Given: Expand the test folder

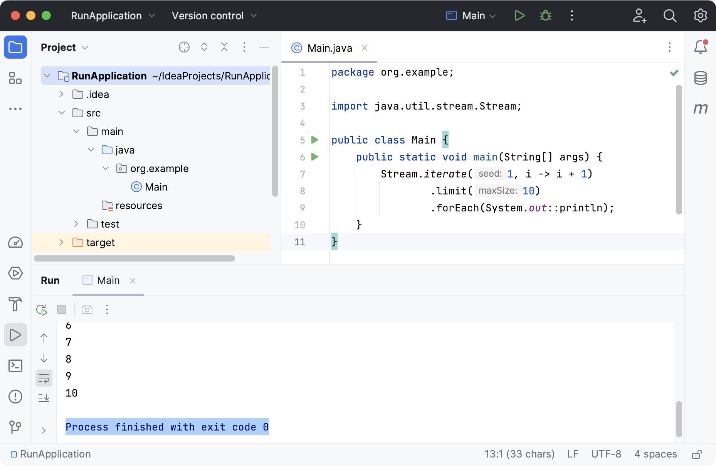Looking at the screenshot, I should tap(76, 224).
